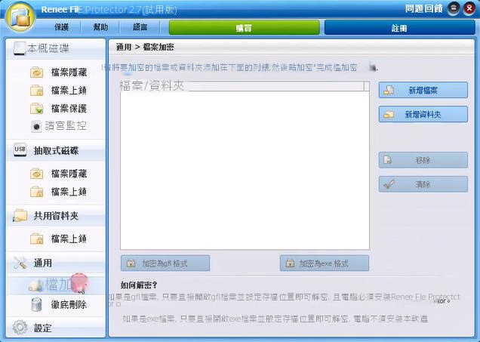Screen dimensions: 480x342
Task: Open 讀寫監控 in the sidebar
Action: (x=66, y=126)
